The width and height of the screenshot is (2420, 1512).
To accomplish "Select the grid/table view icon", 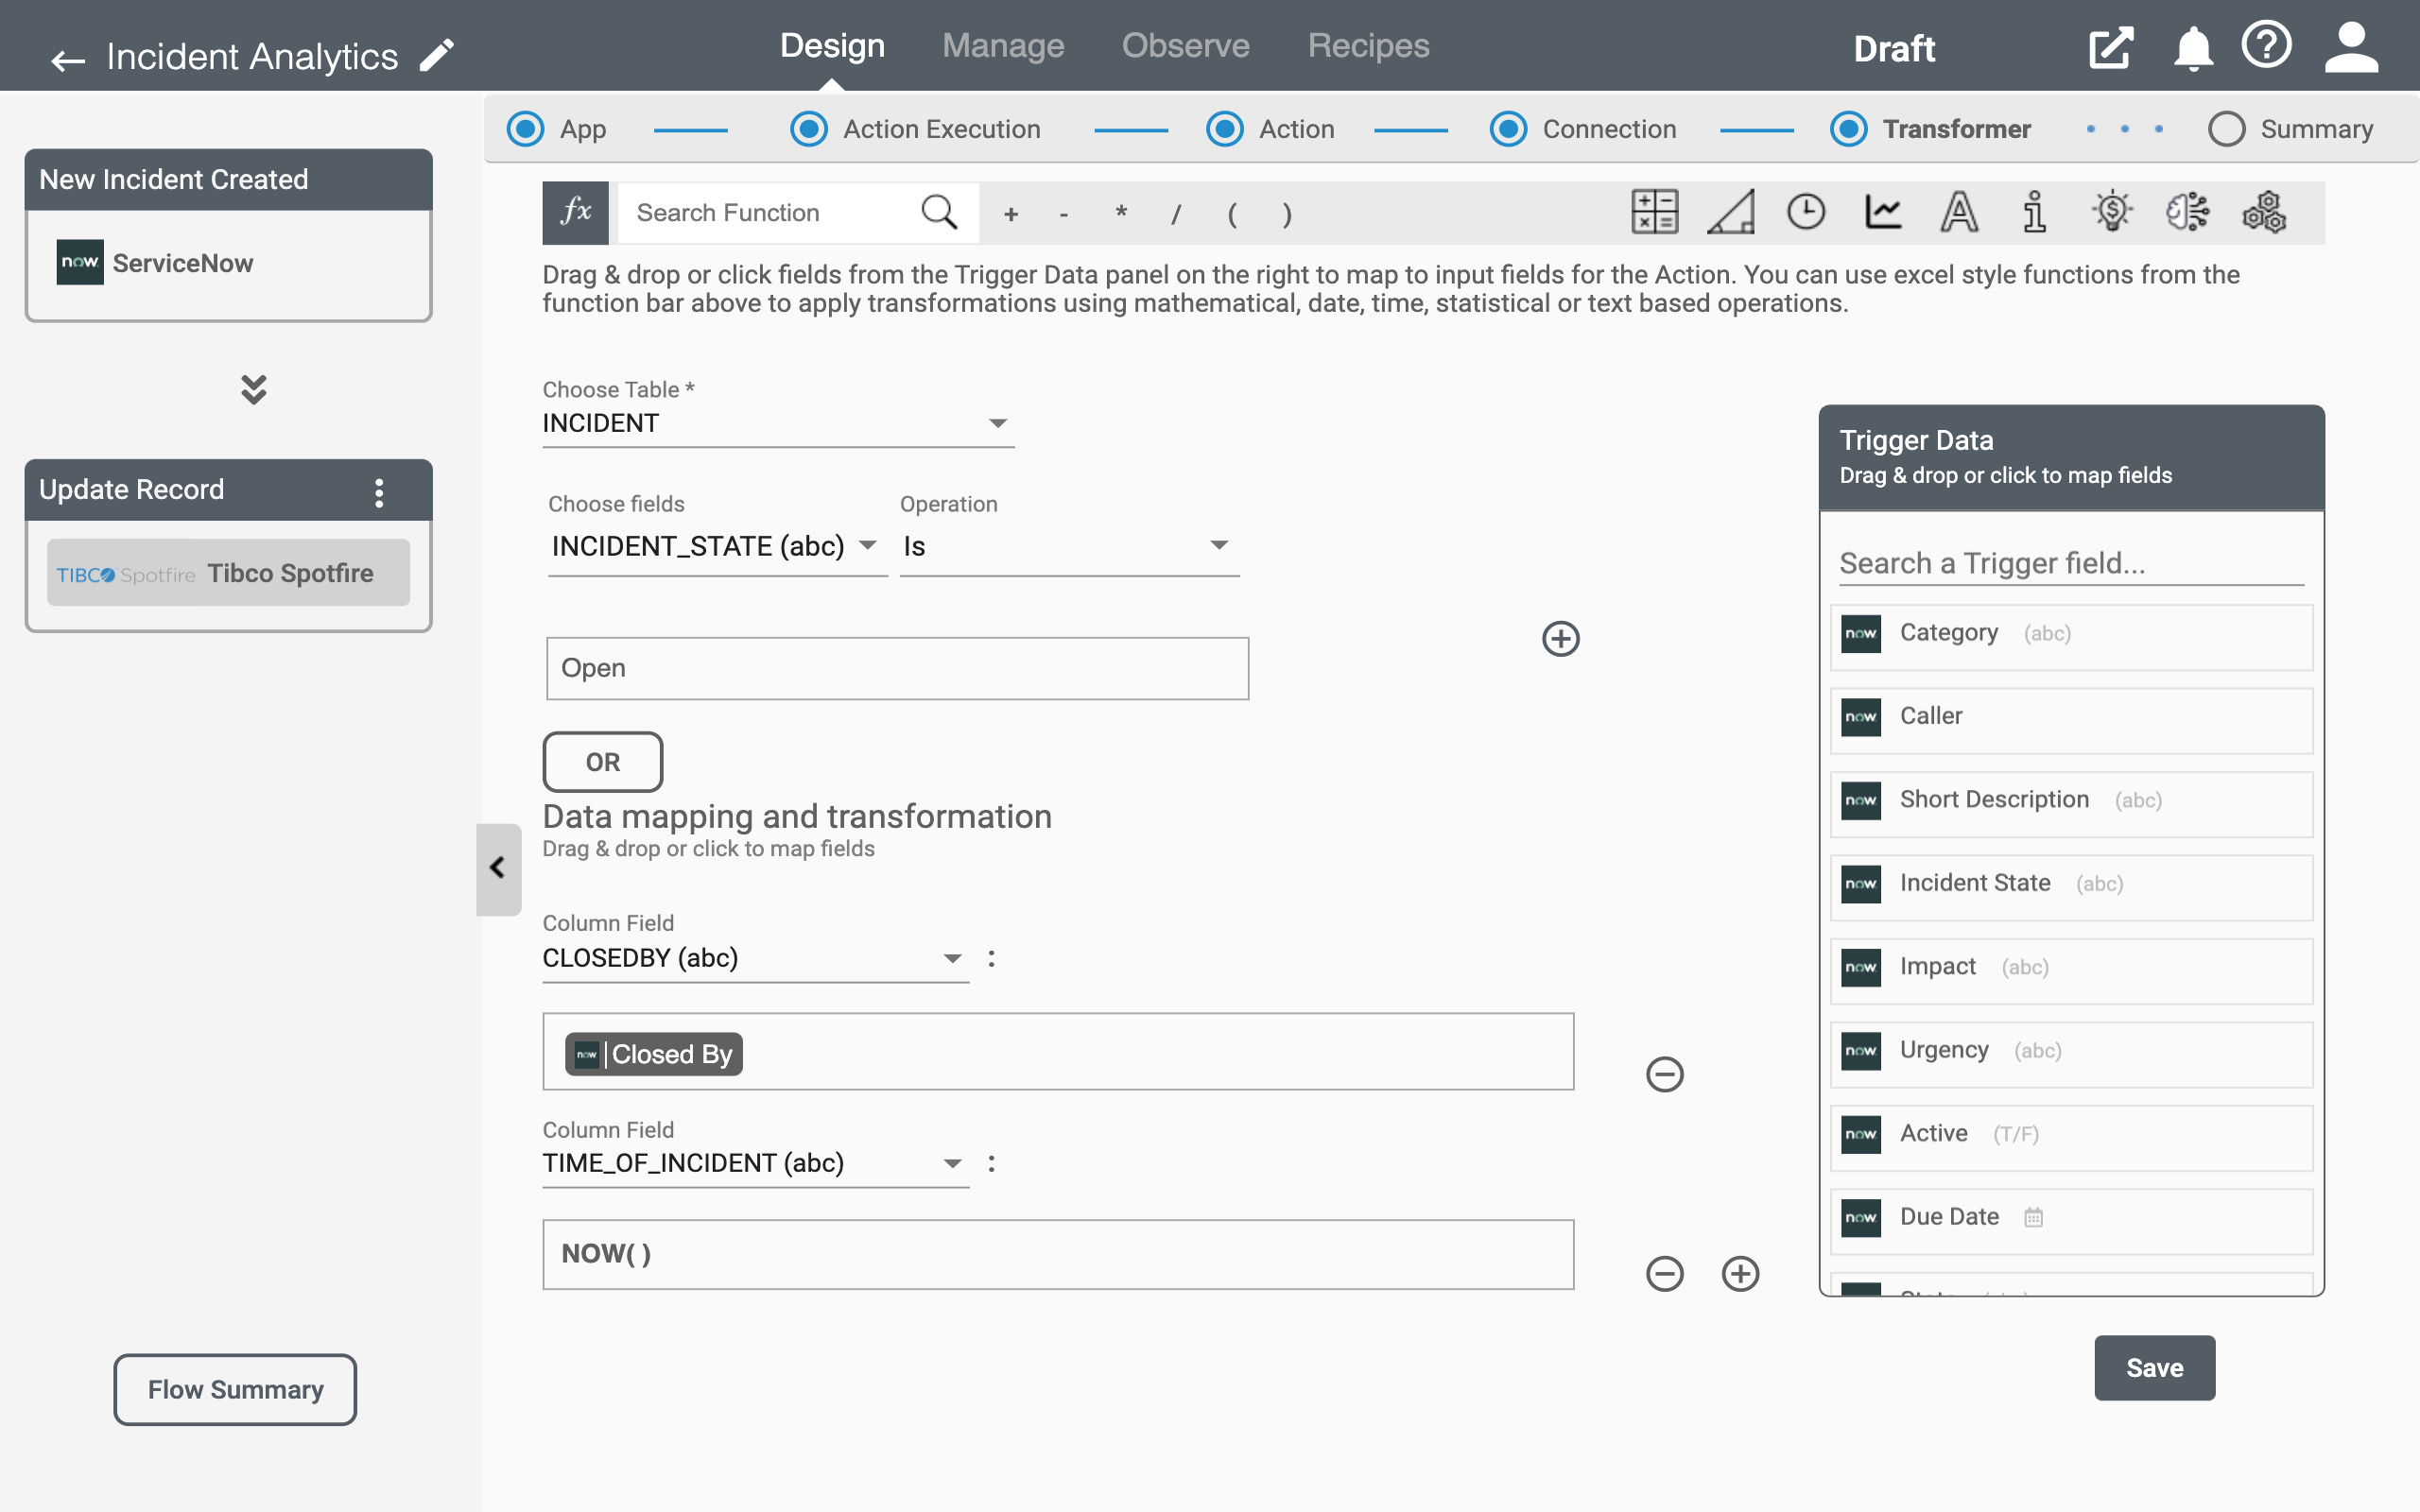I will tap(1655, 213).
